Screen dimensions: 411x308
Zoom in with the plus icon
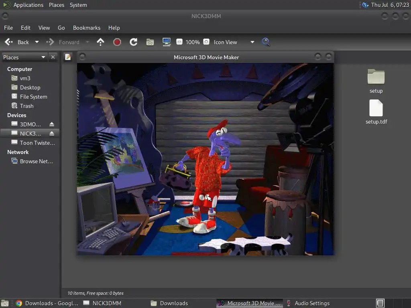(206, 42)
